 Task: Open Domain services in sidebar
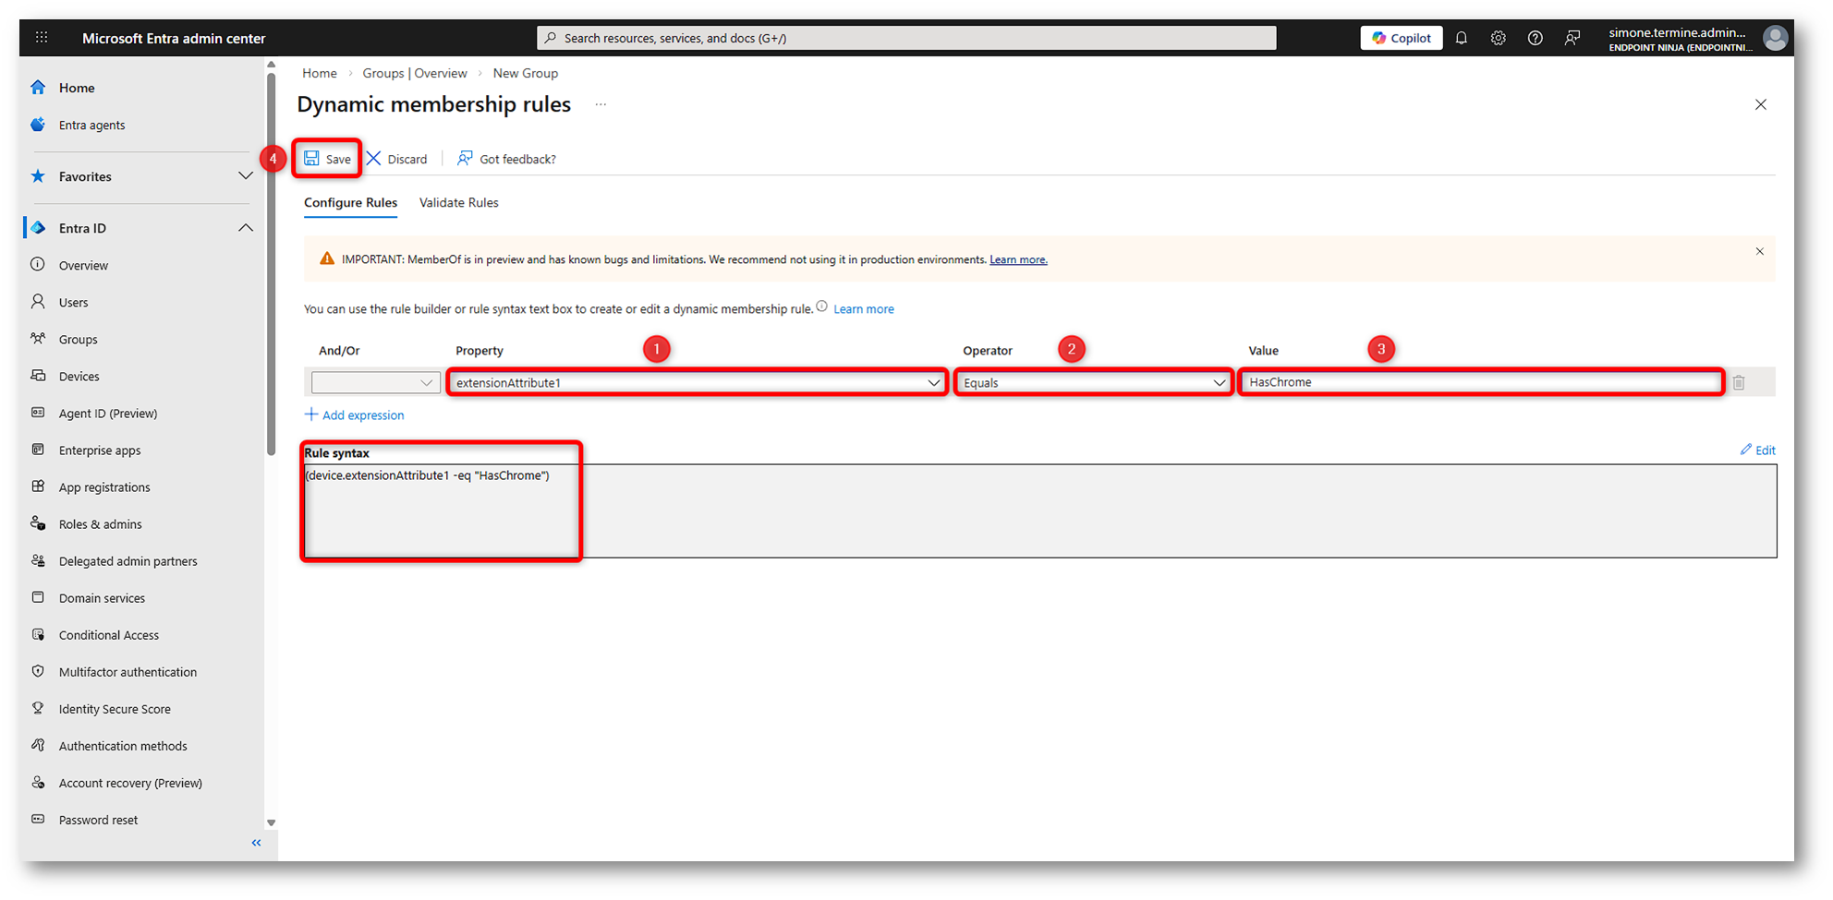102,598
